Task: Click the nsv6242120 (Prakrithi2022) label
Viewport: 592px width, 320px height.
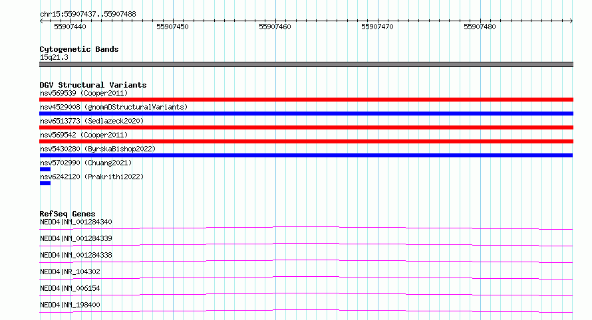Action: pyautogui.click(x=92, y=177)
